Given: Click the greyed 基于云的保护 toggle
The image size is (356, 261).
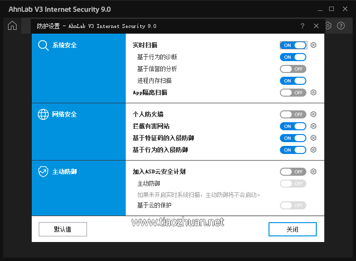Looking at the screenshot, I should click(x=293, y=206).
